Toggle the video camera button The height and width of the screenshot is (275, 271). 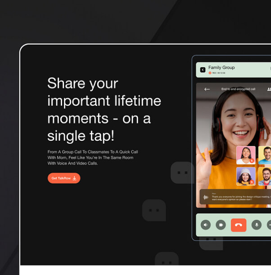(x=221, y=225)
